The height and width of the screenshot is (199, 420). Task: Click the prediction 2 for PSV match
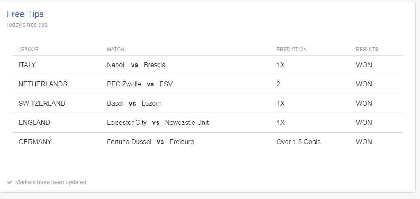click(278, 84)
